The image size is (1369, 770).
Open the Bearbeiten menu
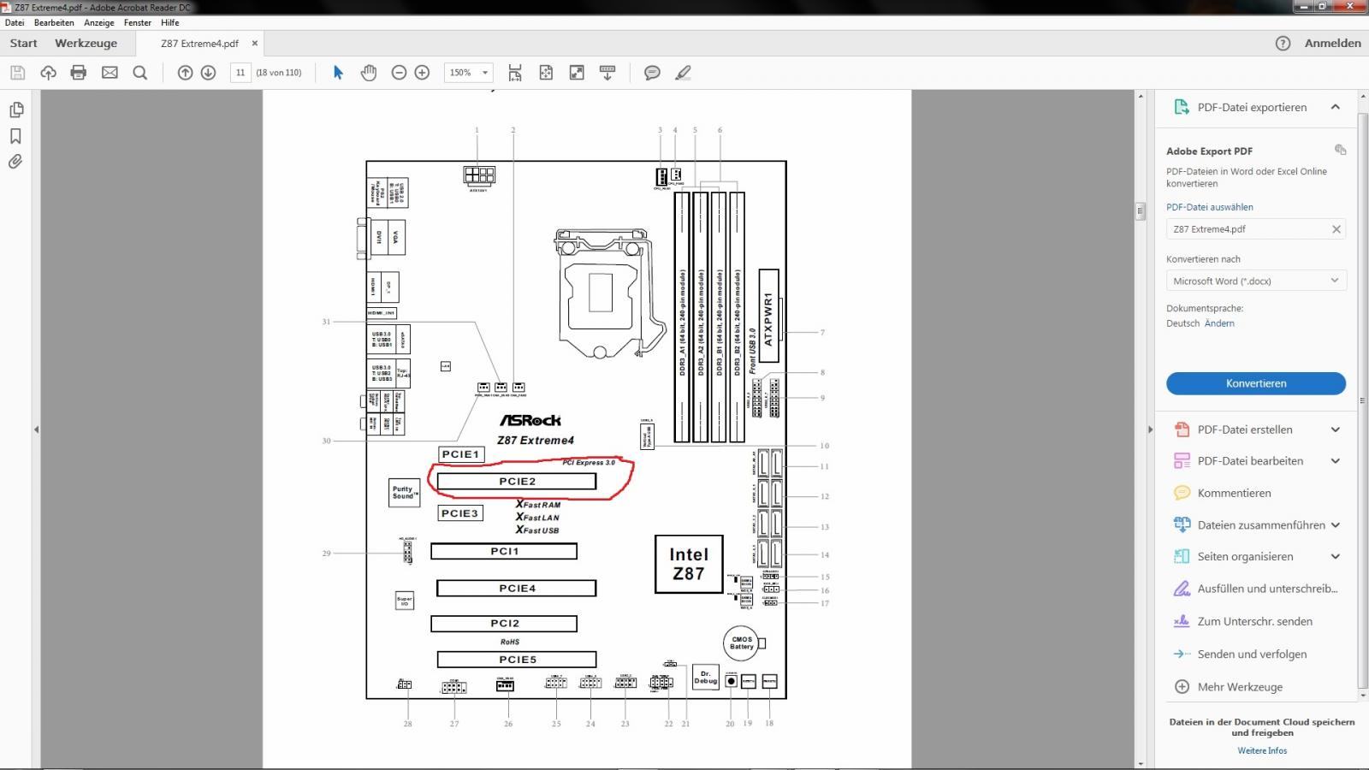click(54, 23)
